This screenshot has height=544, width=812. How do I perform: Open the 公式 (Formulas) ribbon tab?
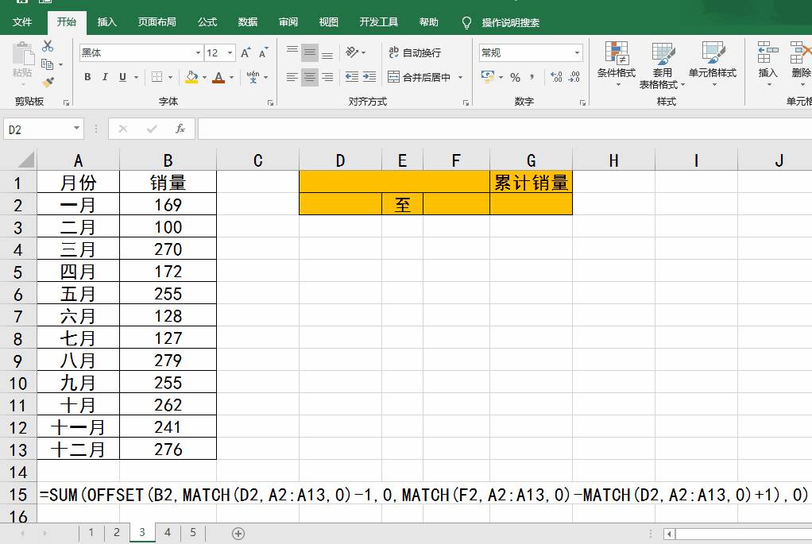[207, 22]
